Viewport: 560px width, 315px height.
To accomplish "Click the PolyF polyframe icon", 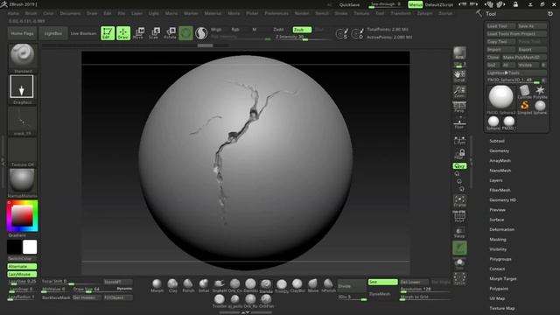I will (x=459, y=216).
